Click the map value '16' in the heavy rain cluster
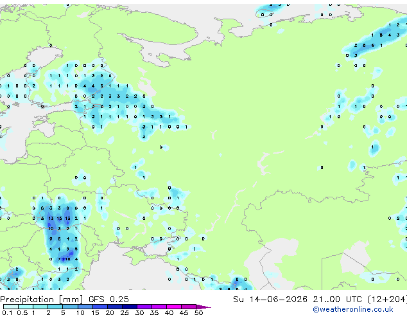407x315 pixels. (59, 219)
